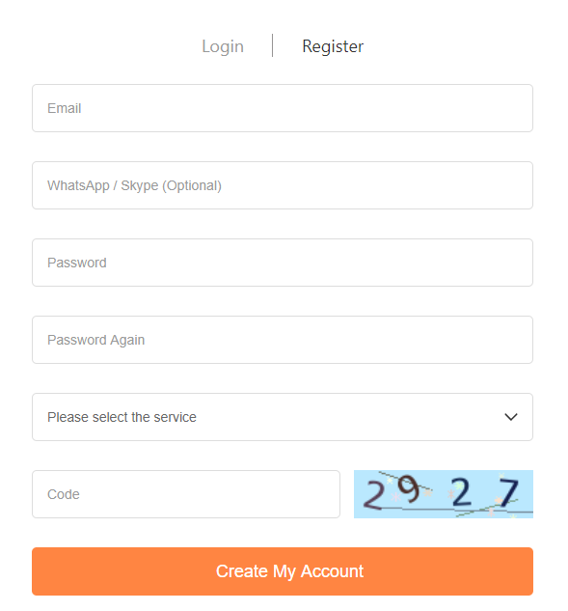Click the first purple 2 in the captcha
This screenshot has height=611, width=568.
tap(374, 495)
